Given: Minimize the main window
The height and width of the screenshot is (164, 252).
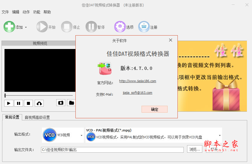Looking at the screenshot, I should click(233, 5).
